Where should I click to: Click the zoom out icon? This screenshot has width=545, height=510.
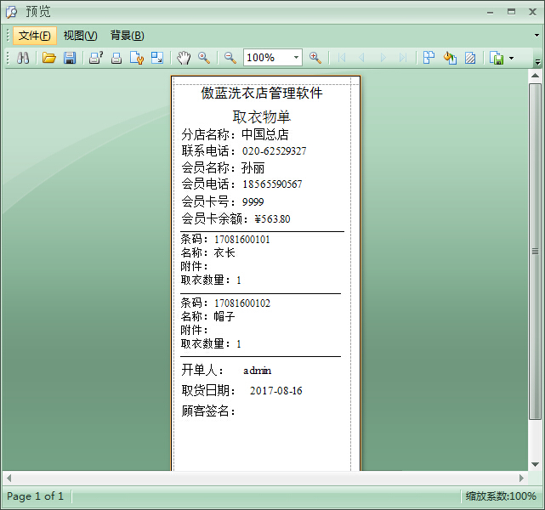coord(230,58)
